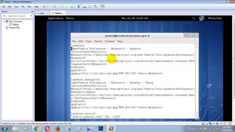Select the Fedora VM in library tree
This screenshot has height=132, width=235.
tap(15, 25)
